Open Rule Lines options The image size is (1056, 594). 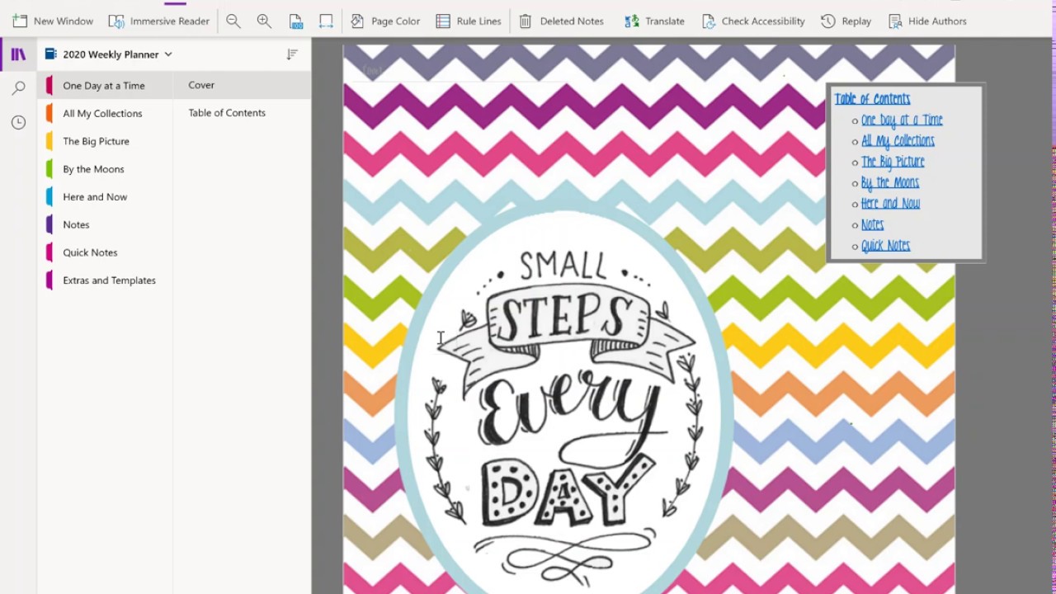(469, 21)
